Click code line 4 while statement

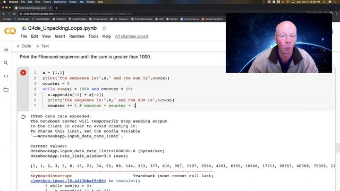88,89
